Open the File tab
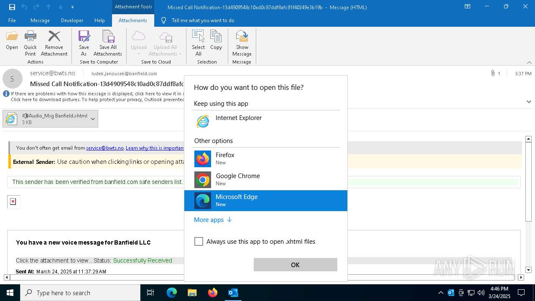Viewport: 535px width, 301px height. click(12, 20)
